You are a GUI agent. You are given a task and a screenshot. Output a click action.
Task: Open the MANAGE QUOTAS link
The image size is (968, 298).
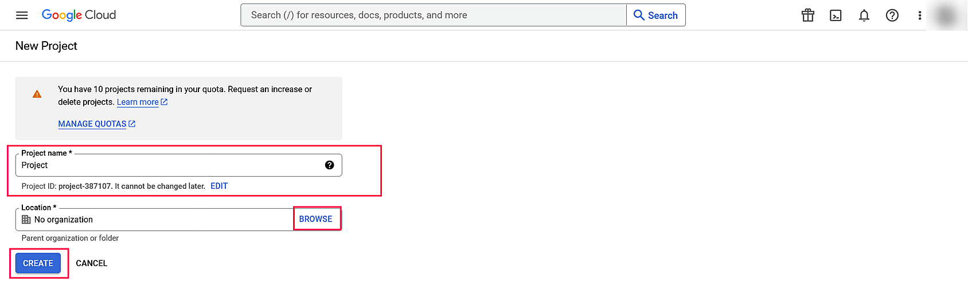point(92,124)
